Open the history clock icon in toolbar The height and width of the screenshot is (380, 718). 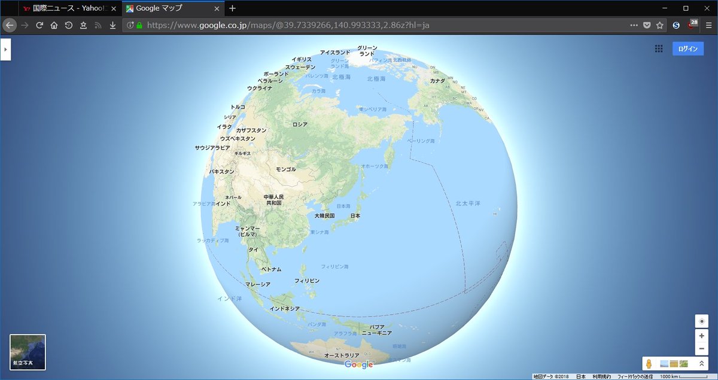point(69,25)
